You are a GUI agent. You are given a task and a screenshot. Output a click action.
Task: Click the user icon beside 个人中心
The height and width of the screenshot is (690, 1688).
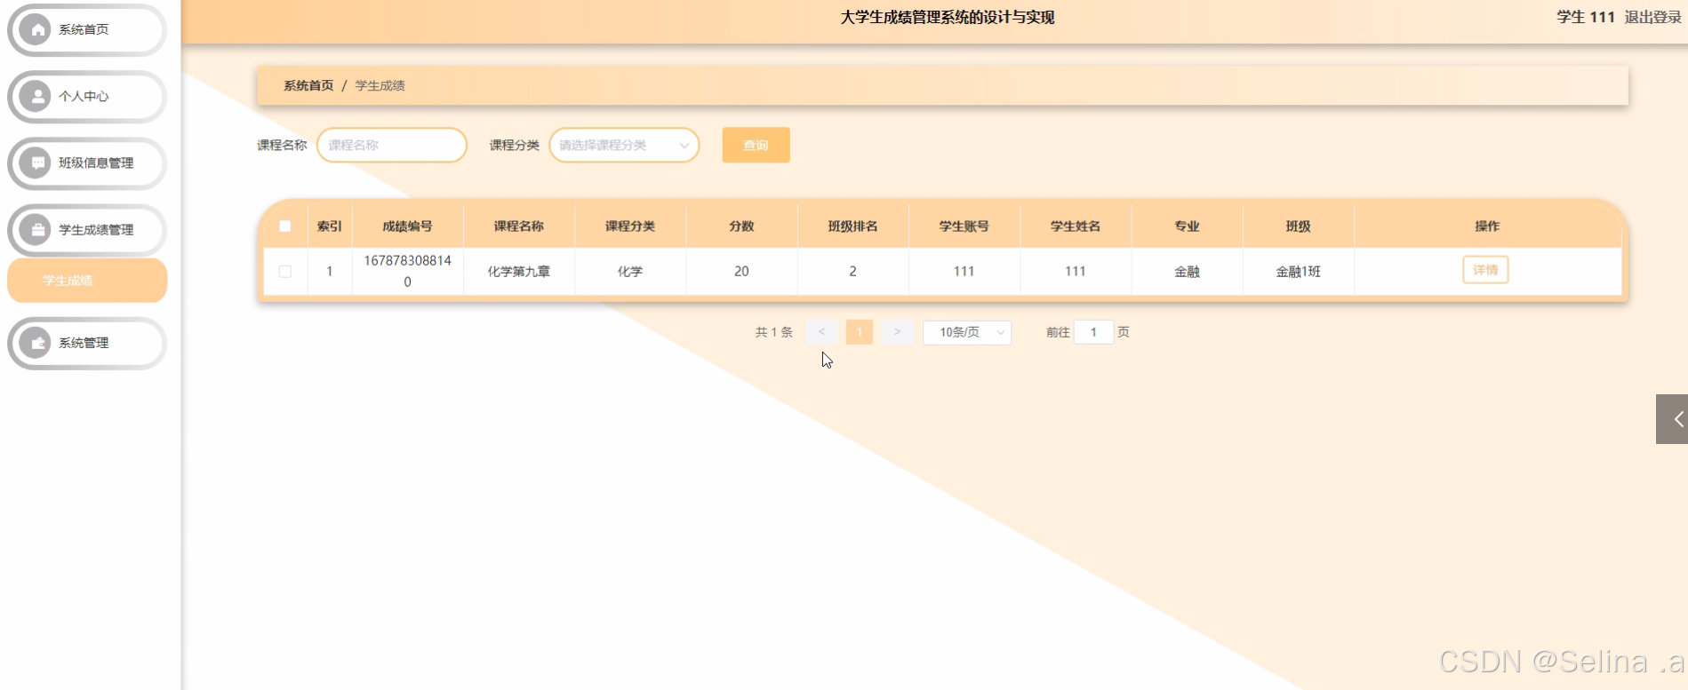click(36, 96)
